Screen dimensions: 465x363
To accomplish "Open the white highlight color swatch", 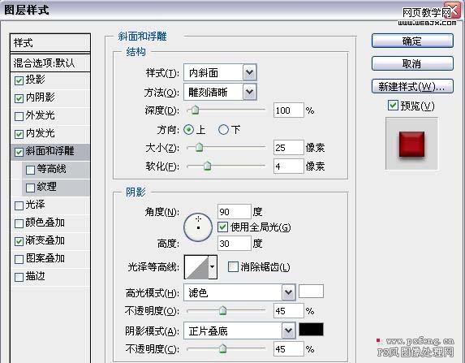I will (311, 291).
